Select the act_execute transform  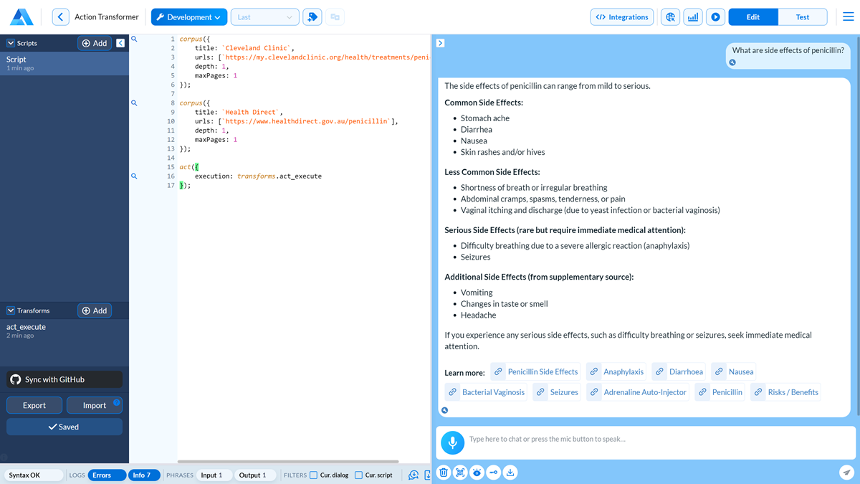point(26,326)
